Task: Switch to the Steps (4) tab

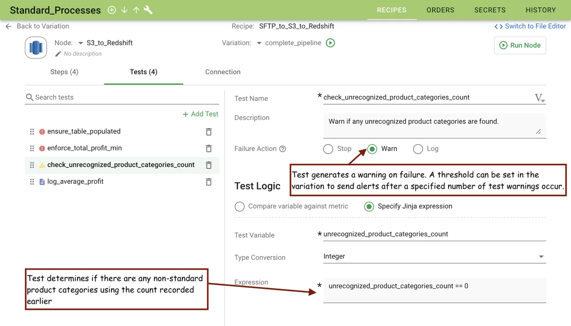Action: coord(64,72)
